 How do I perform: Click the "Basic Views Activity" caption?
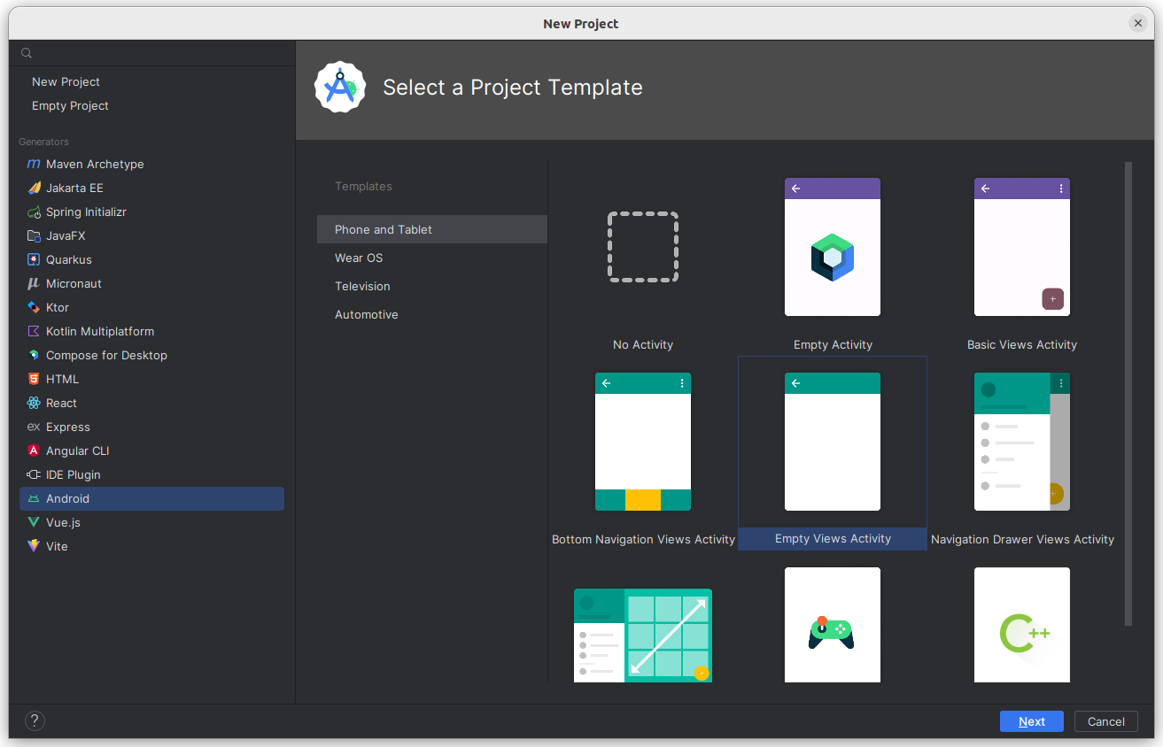(1022, 344)
